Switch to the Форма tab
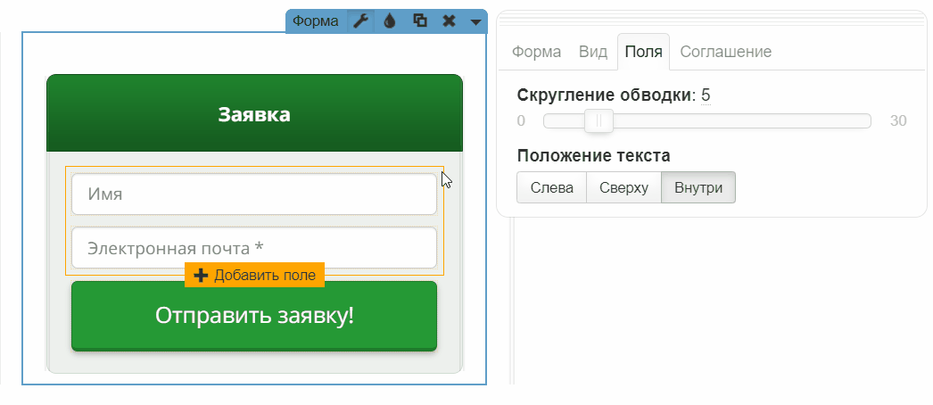933x405 pixels. pyautogui.click(x=536, y=52)
